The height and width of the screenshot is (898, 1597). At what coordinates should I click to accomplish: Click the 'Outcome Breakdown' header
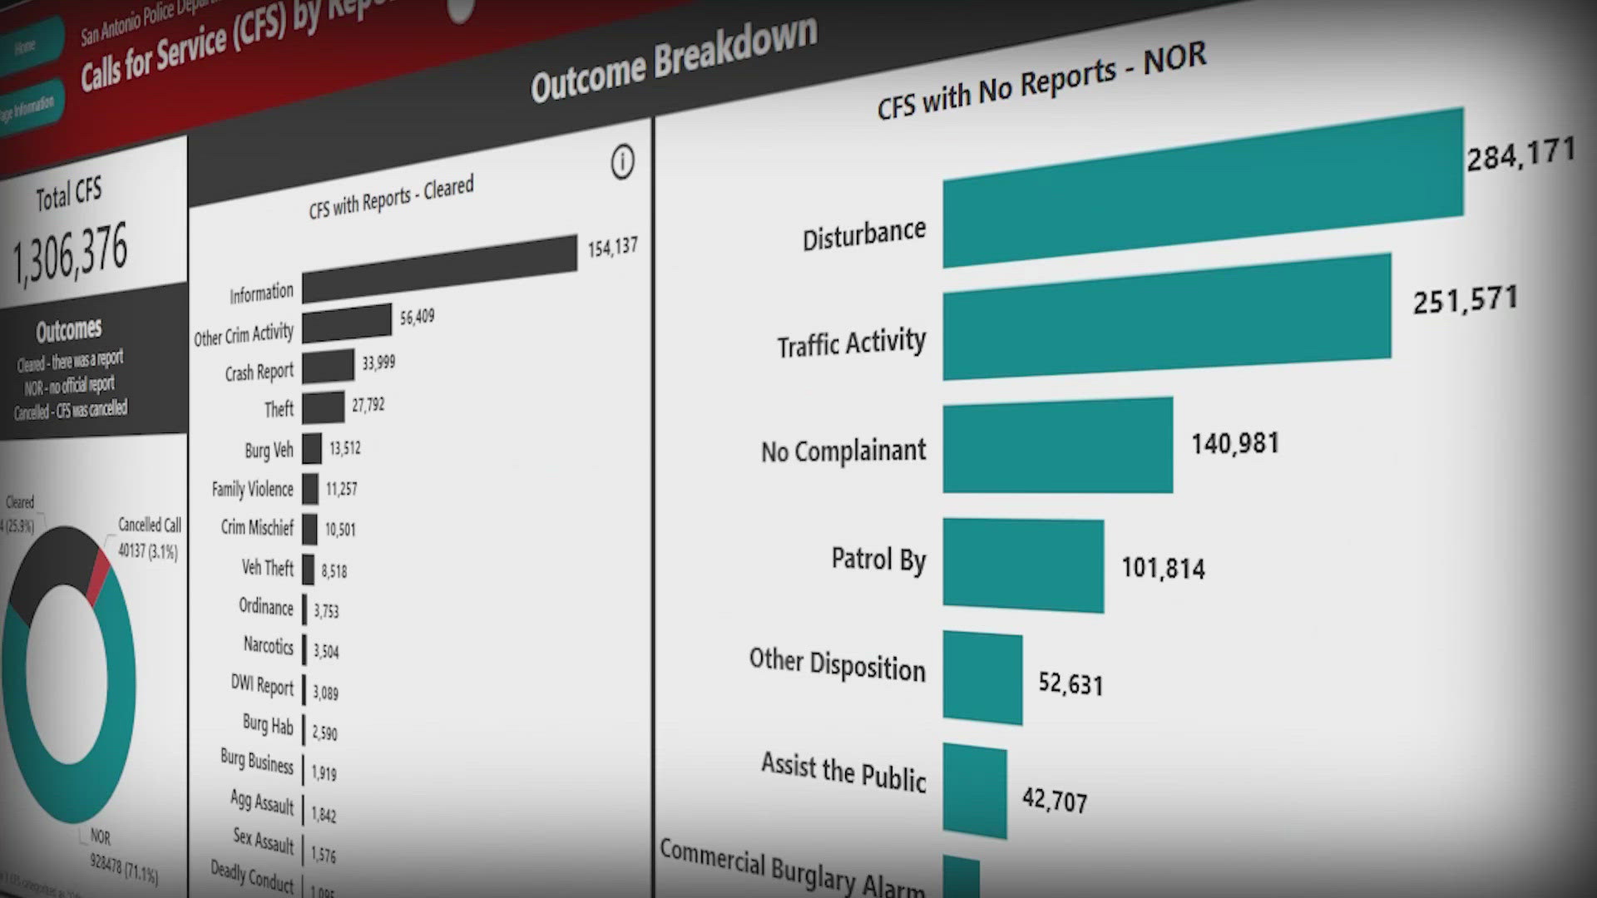pos(674,60)
